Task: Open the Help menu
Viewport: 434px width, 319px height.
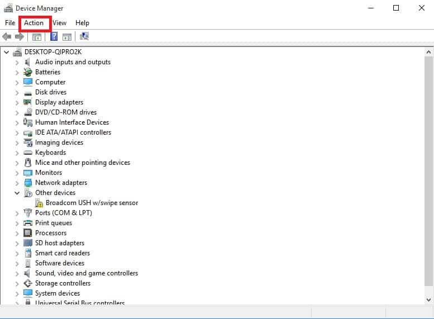Action: point(82,23)
